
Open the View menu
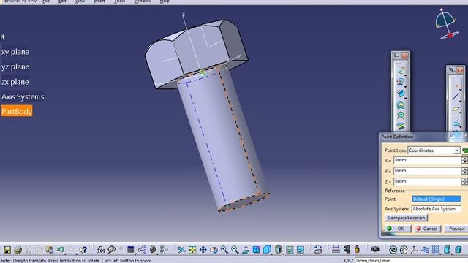click(80, 1)
